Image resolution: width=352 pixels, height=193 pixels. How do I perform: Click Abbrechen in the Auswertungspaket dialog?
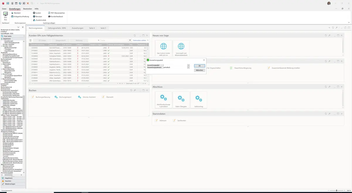pyautogui.click(x=199, y=70)
